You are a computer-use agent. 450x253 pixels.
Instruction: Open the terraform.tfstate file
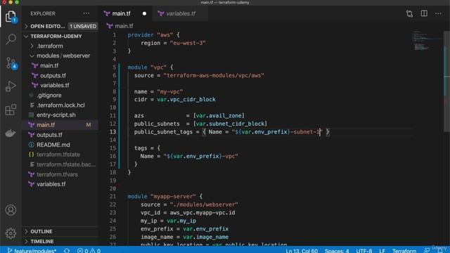[58, 155]
